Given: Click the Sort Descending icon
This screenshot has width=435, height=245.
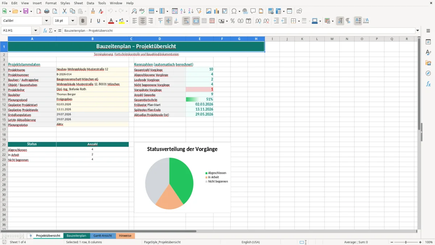Looking at the screenshot, I should tap(191, 11).
